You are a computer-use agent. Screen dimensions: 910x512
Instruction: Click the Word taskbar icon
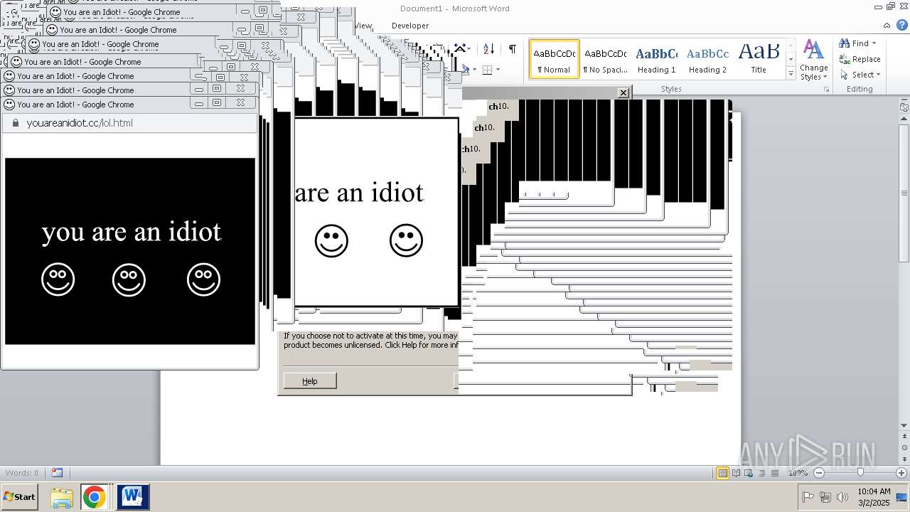[133, 497]
